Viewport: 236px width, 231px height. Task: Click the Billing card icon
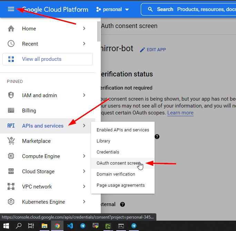11,110
